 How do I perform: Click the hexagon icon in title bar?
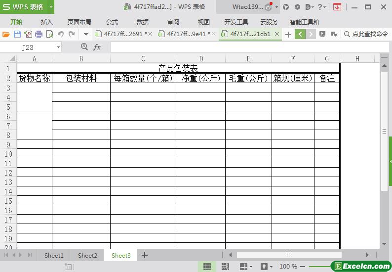coord(297,7)
